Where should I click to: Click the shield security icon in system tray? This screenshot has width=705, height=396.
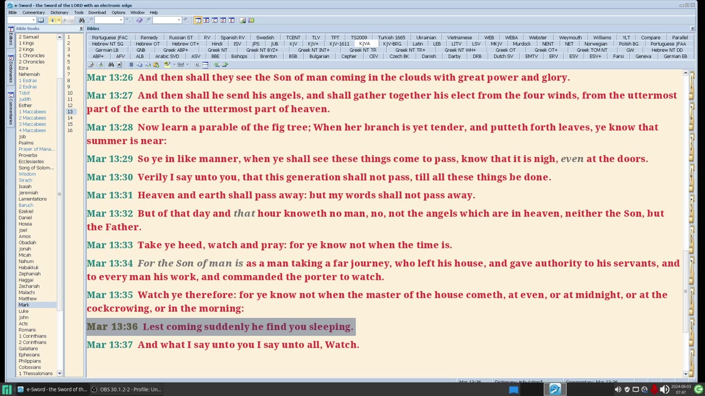tap(627, 389)
